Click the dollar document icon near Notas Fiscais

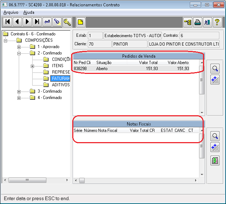pyautogui.click(x=215, y=161)
